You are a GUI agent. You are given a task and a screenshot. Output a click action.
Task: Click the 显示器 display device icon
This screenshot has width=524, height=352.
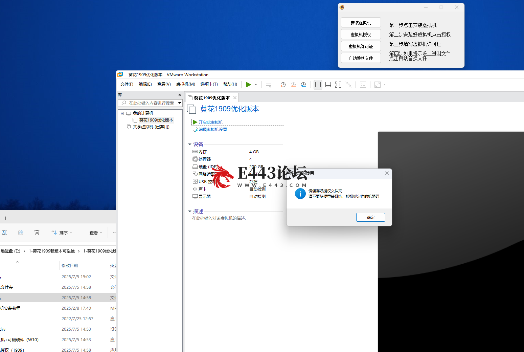[x=195, y=196]
